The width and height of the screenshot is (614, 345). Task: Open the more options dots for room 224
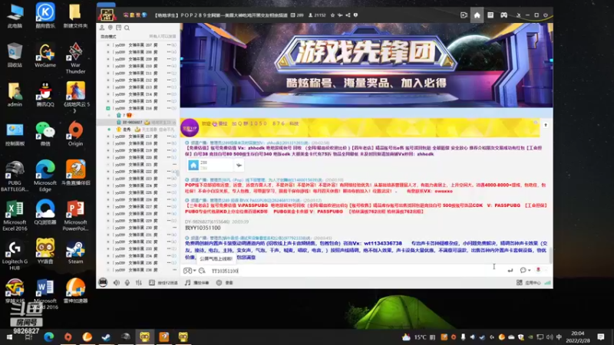(169, 186)
